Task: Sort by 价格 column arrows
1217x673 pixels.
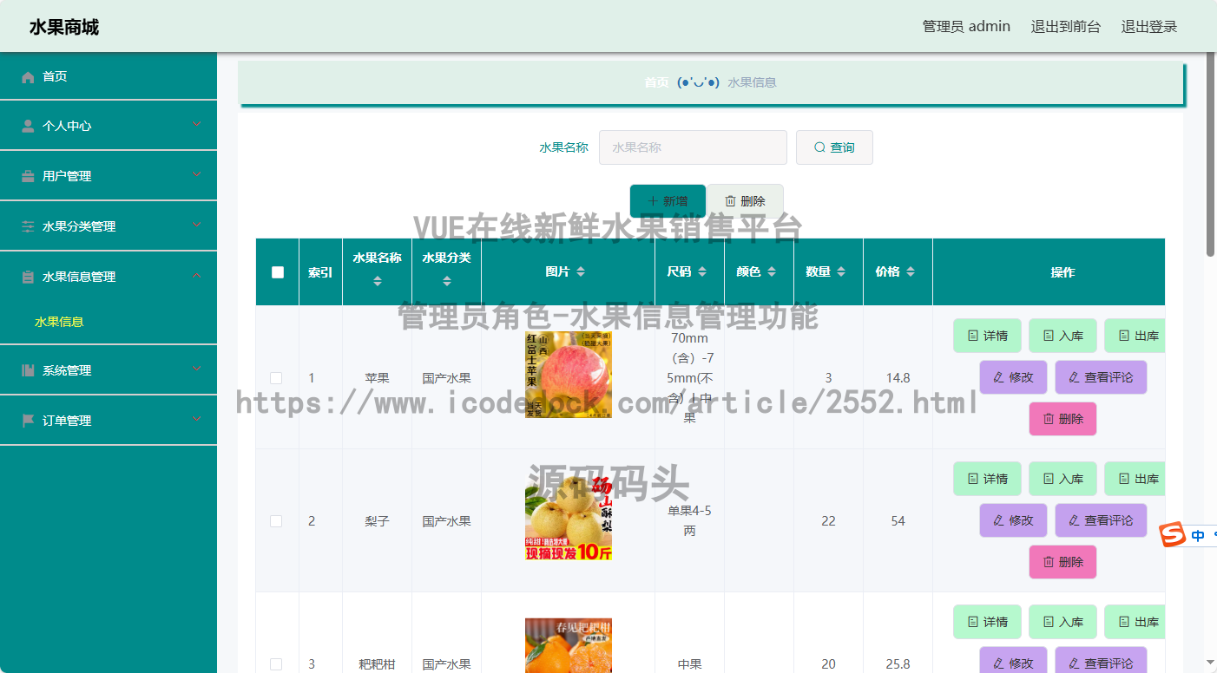Action: tap(911, 272)
